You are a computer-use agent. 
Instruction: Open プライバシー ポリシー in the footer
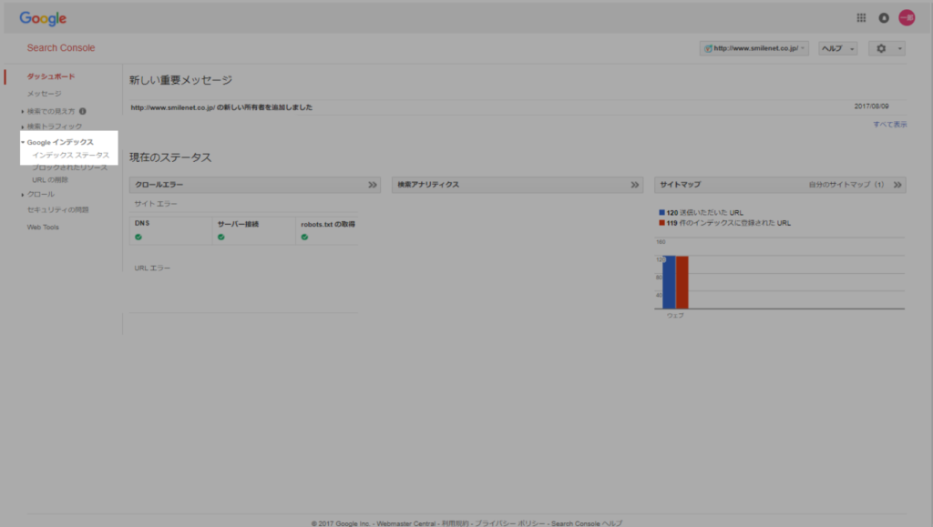coord(510,523)
